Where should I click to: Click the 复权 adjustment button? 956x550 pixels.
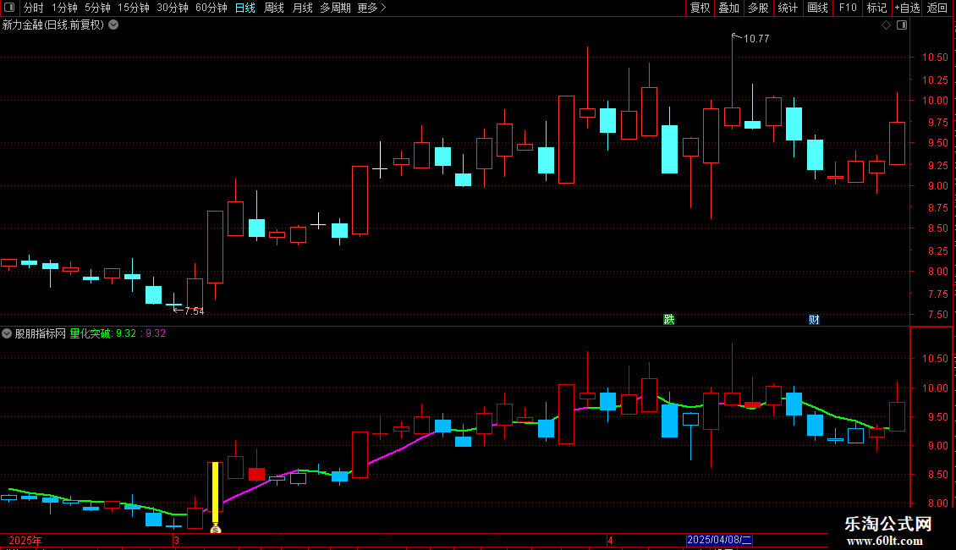pos(700,8)
